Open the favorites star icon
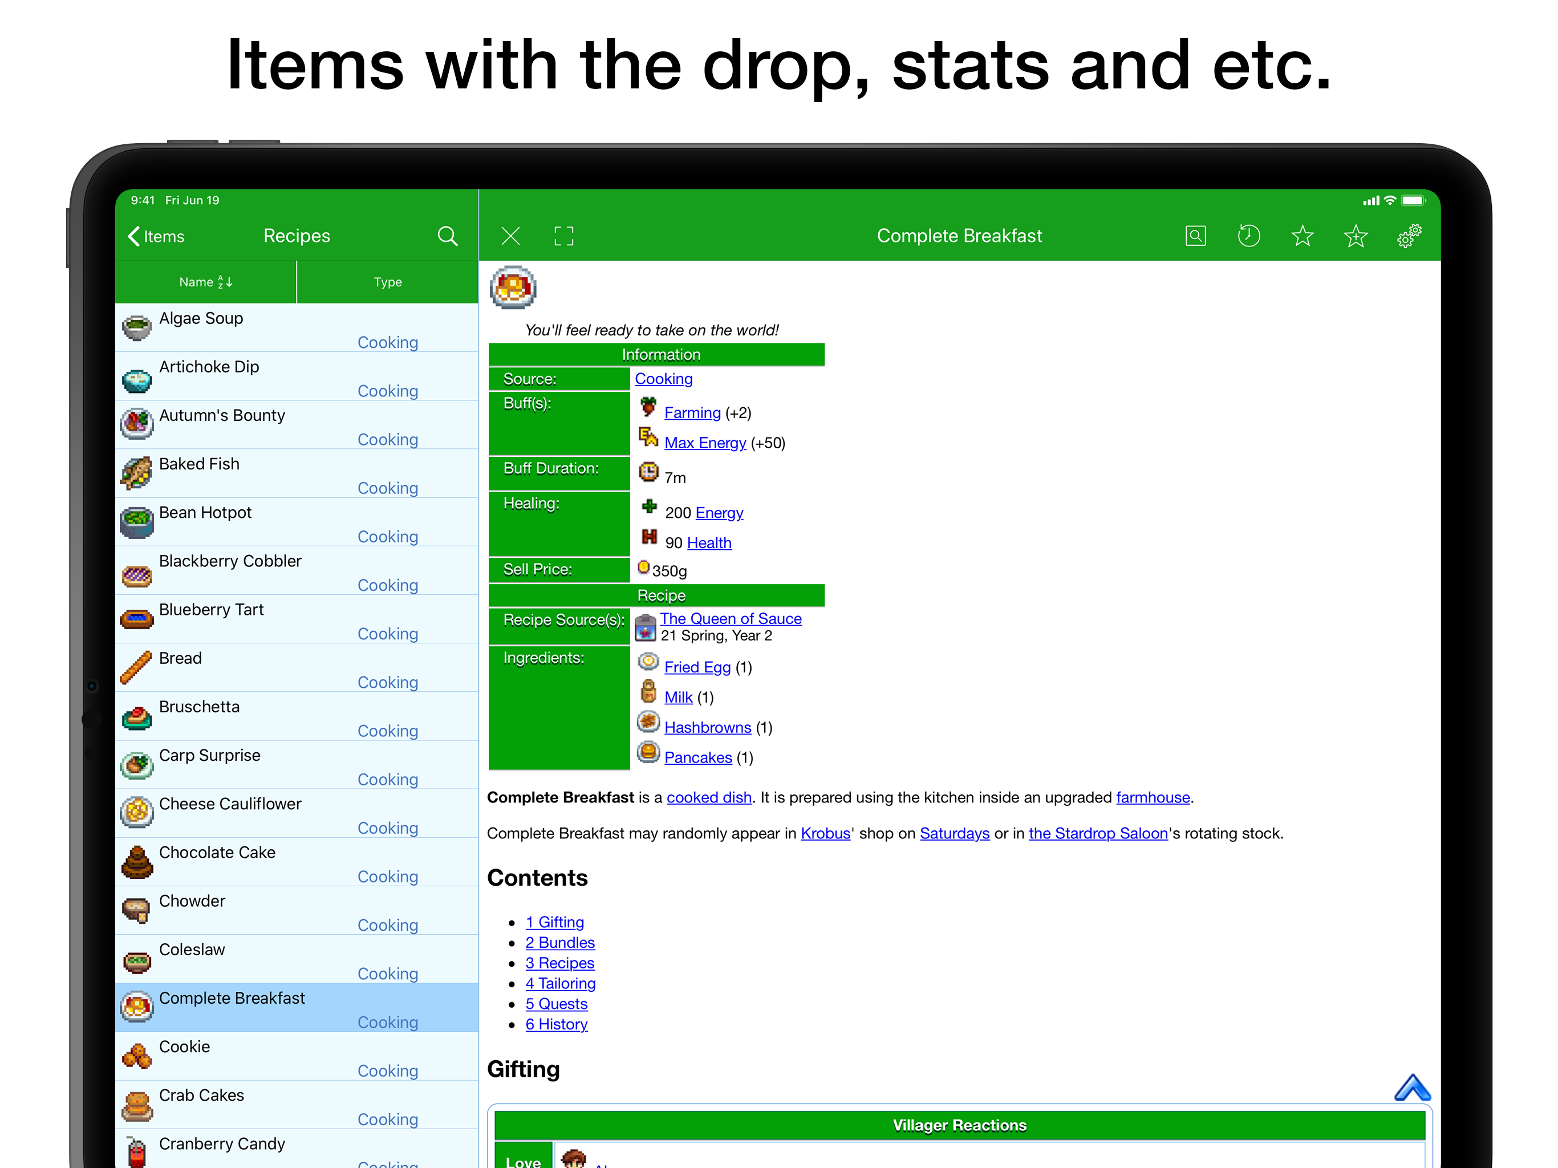Image resolution: width=1558 pixels, height=1168 pixels. [x=1303, y=236]
